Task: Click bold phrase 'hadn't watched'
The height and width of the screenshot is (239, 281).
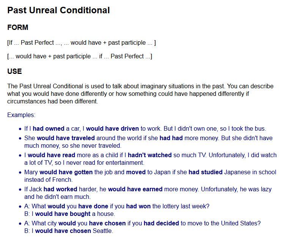Action: [x=150, y=155]
